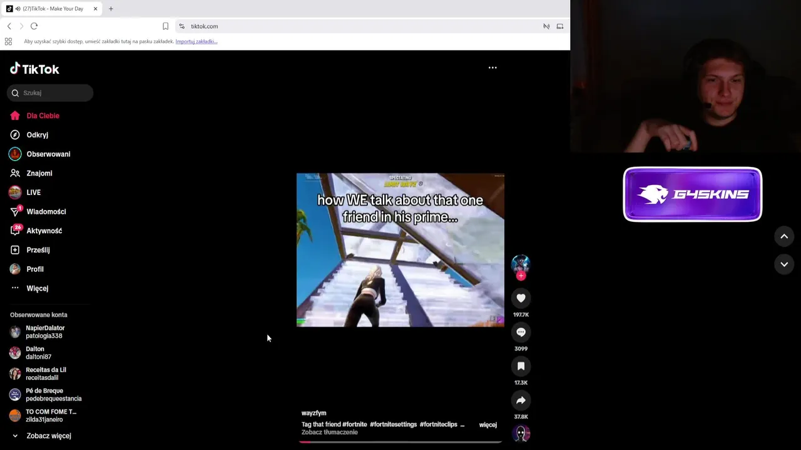The width and height of the screenshot is (801, 450).
Task: Expand caption with więcej
Action: pos(488,424)
